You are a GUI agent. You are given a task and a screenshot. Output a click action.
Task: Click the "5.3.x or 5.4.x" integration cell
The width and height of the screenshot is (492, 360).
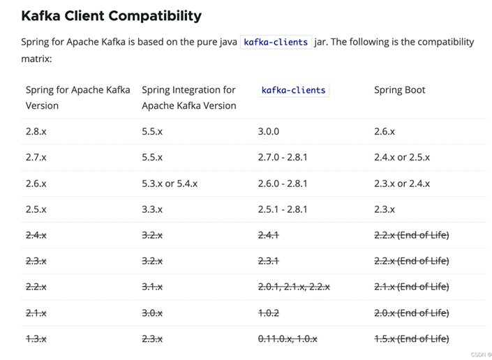click(170, 183)
